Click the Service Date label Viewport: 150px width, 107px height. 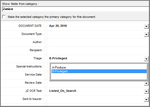coord(34,74)
